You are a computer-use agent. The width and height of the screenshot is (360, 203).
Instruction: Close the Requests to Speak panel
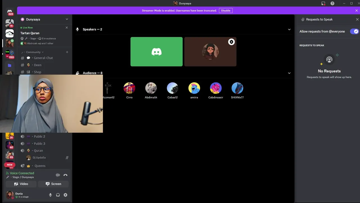coord(357,19)
